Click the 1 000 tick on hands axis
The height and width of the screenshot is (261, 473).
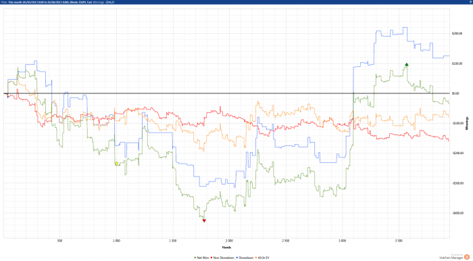(x=116, y=241)
